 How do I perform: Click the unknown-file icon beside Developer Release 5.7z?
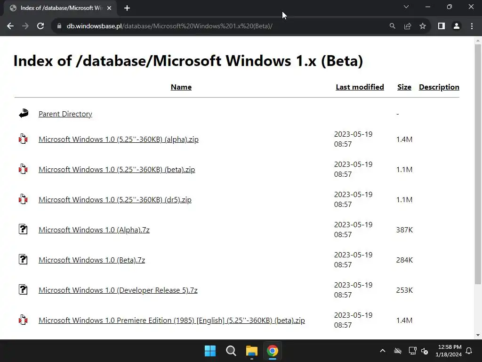coord(23,290)
